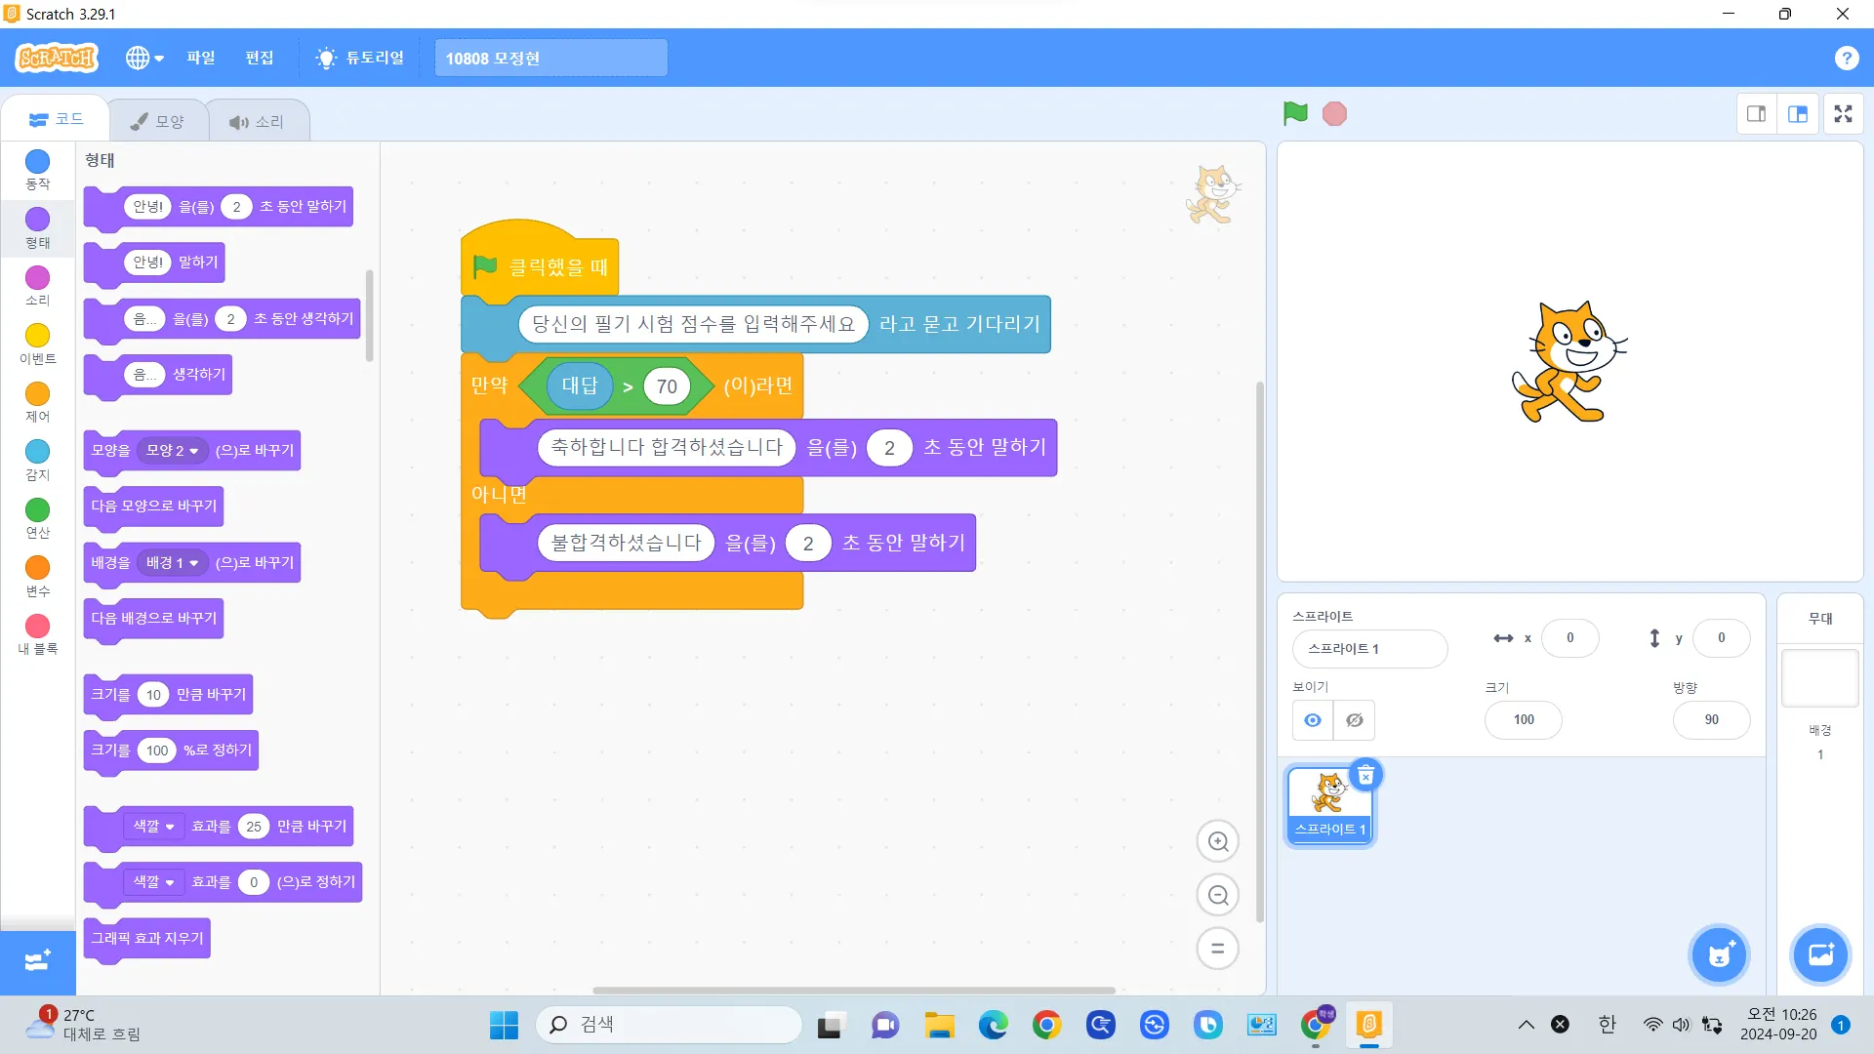Open the 파일 menu
Image resolution: width=1874 pixels, height=1054 pixels.
(x=201, y=58)
